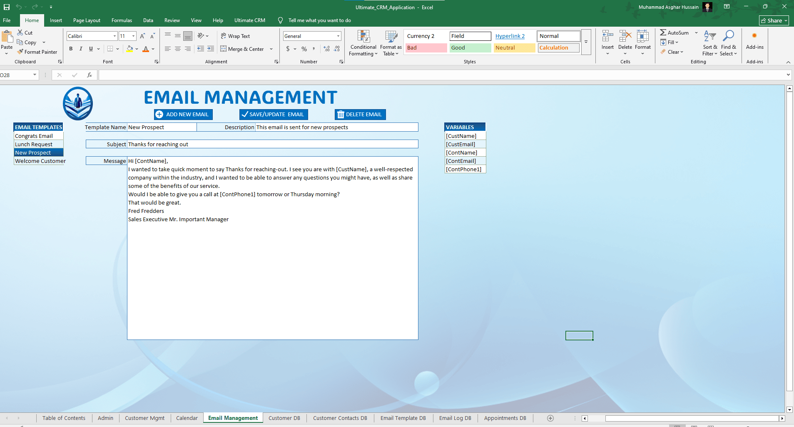Viewport: 794px width, 427px height.
Task: Open the font name dropdown
Action: coord(114,36)
